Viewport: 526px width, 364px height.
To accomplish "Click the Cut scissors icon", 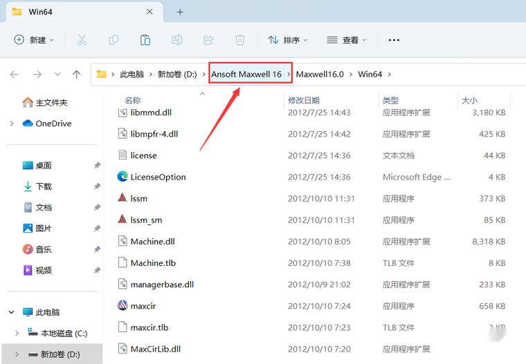I will click(x=82, y=40).
